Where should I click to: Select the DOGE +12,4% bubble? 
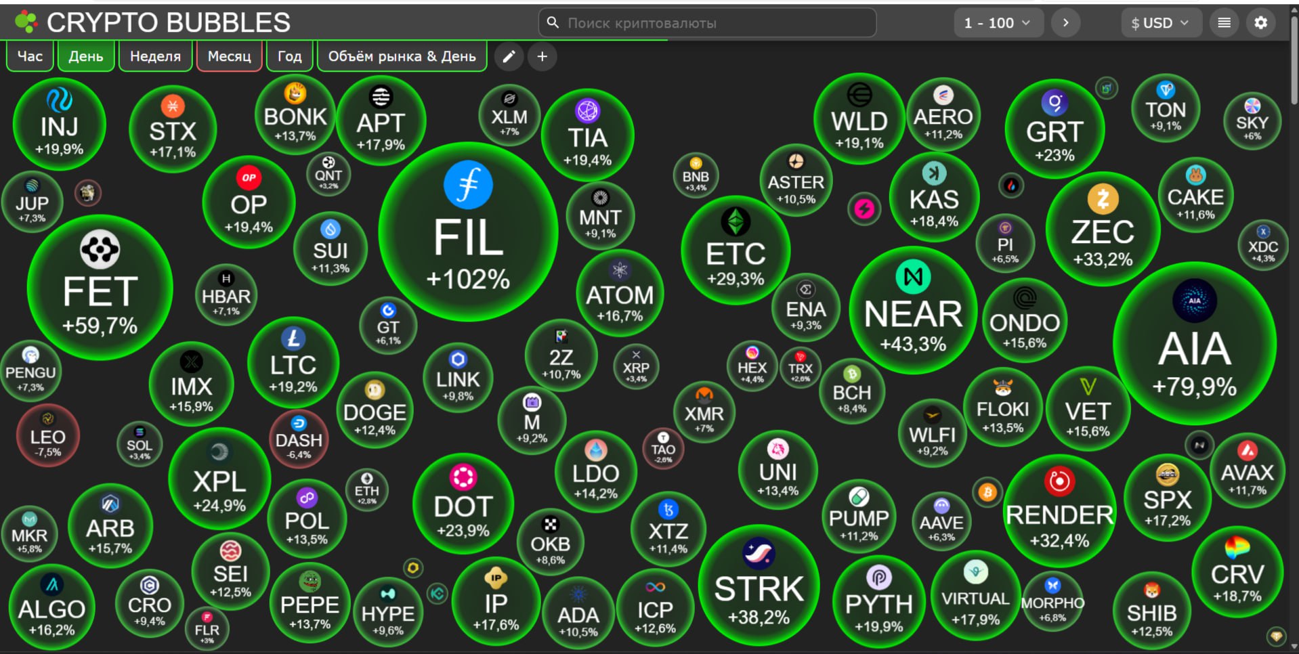coord(375,409)
